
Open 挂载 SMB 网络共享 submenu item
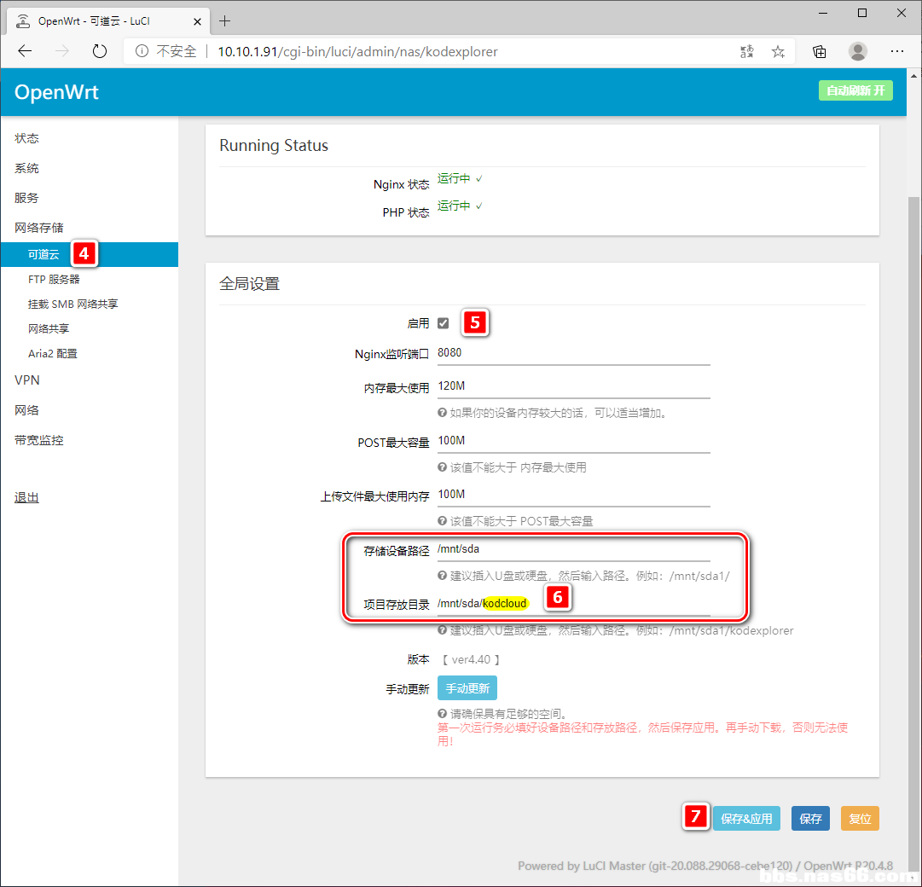click(72, 304)
